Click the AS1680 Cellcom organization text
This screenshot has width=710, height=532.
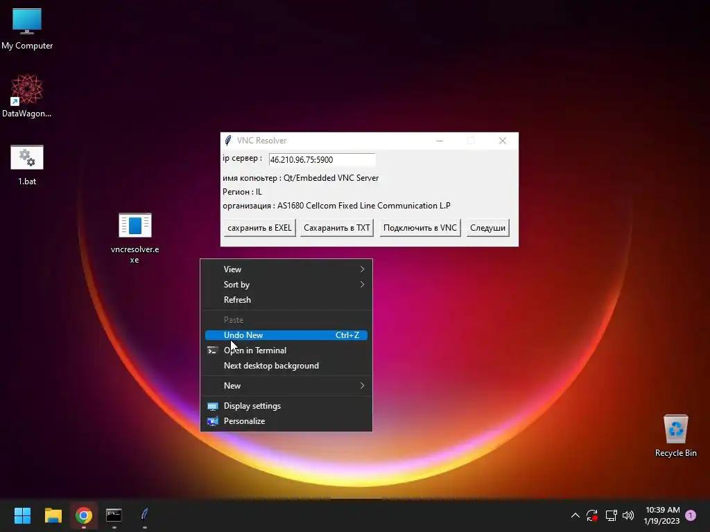click(x=363, y=206)
